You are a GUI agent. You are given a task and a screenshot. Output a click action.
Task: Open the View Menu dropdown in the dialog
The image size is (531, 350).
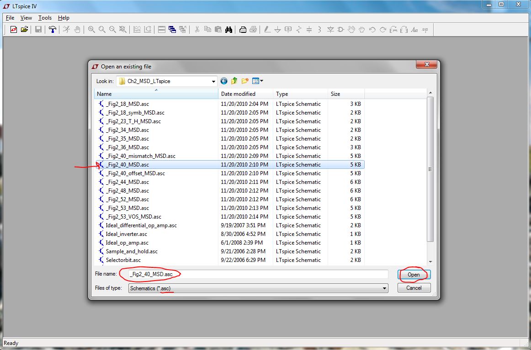[x=257, y=81]
